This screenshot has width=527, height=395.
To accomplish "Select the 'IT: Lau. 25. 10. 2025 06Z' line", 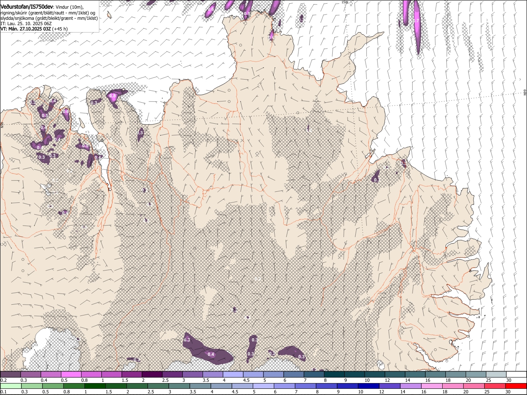I will (x=26, y=24).
